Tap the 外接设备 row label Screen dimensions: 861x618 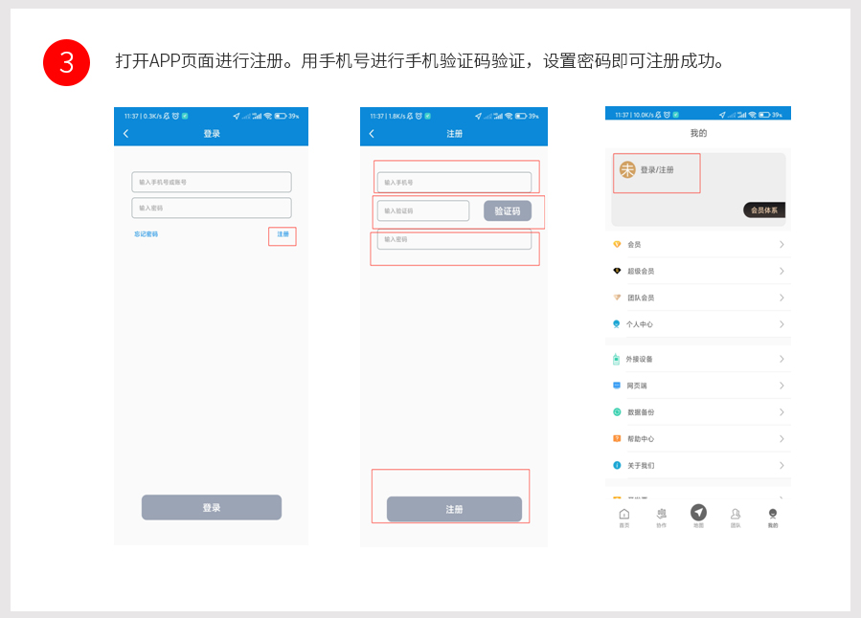(x=639, y=359)
